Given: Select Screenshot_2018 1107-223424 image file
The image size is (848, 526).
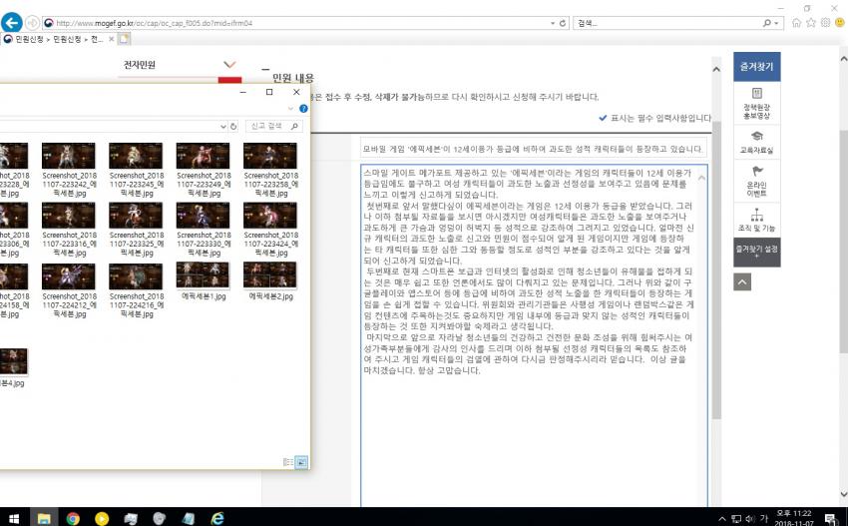Looking at the screenshot, I should pos(270,229).
